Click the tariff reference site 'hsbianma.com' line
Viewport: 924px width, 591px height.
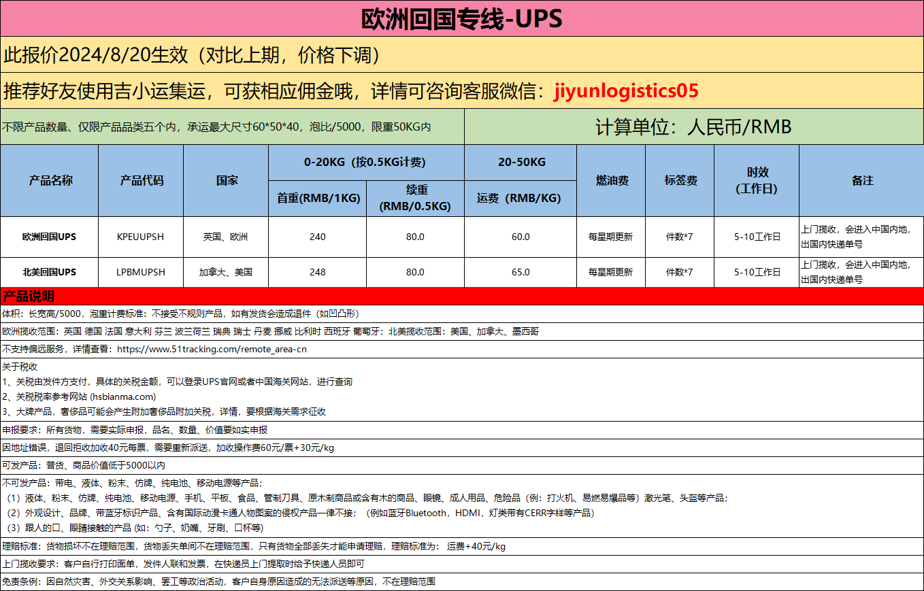[80, 396]
